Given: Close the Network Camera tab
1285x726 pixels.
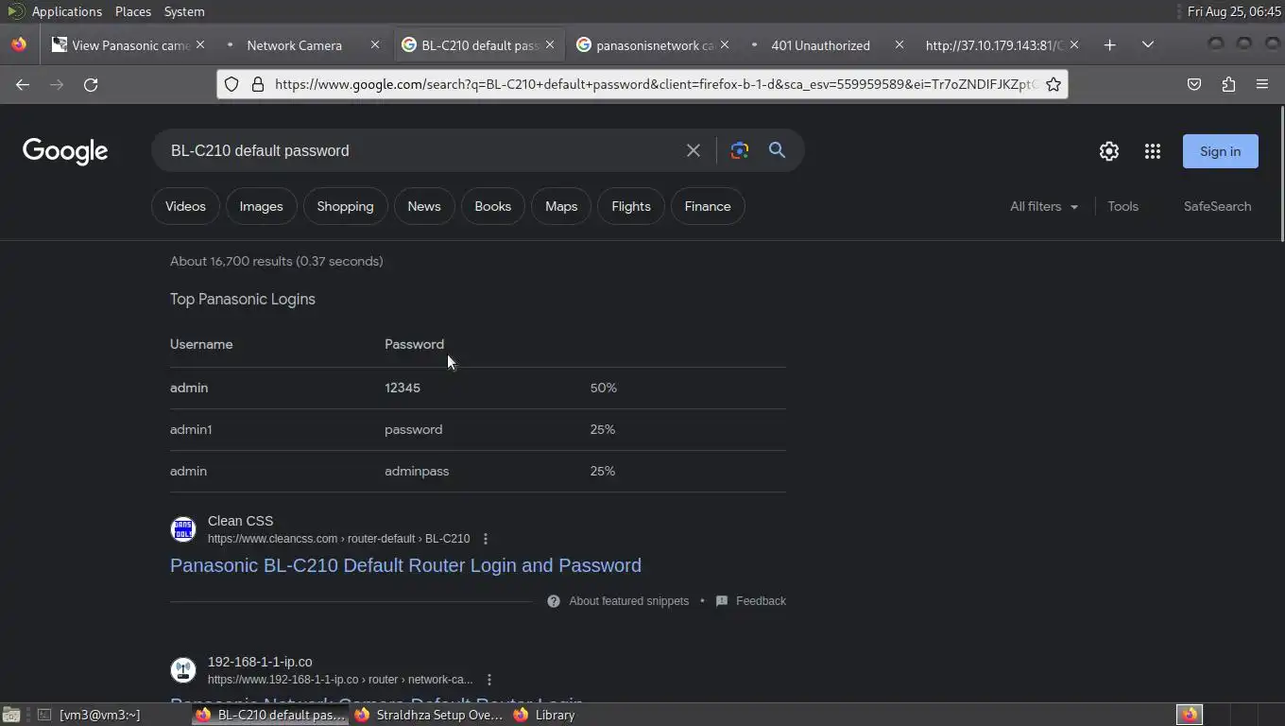Looking at the screenshot, I should coord(375,44).
